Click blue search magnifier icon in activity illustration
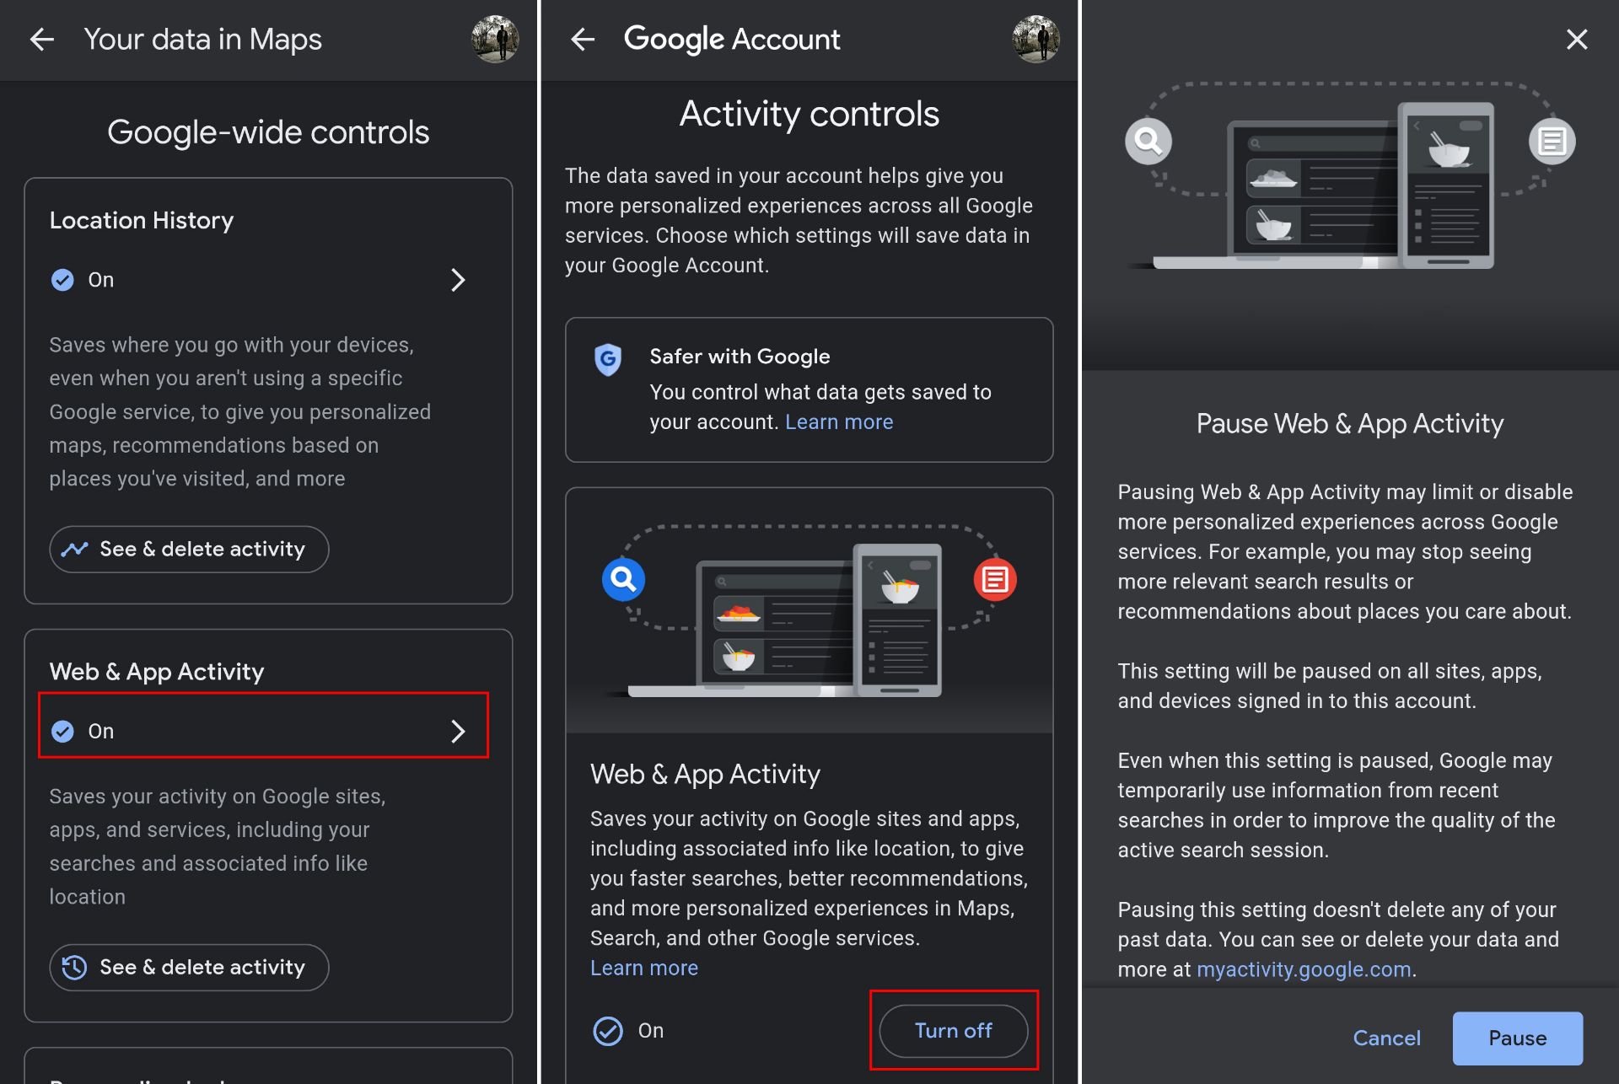This screenshot has height=1084, width=1619. [x=623, y=579]
